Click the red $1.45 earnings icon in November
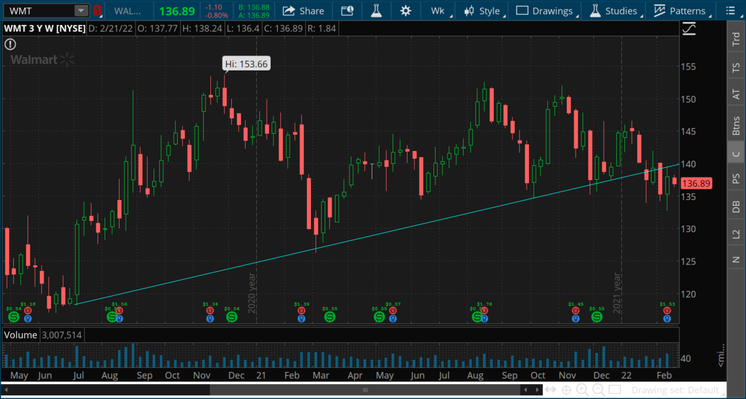 tap(575, 310)
